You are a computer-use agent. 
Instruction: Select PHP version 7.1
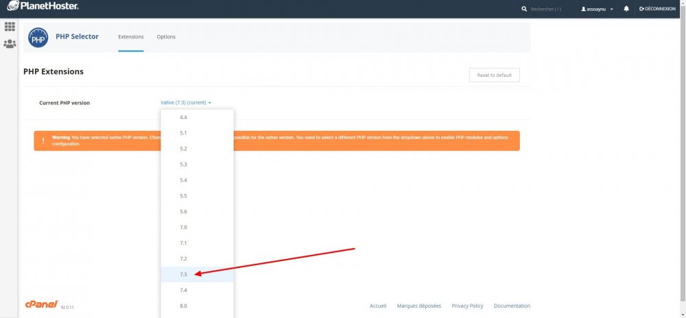197,243
